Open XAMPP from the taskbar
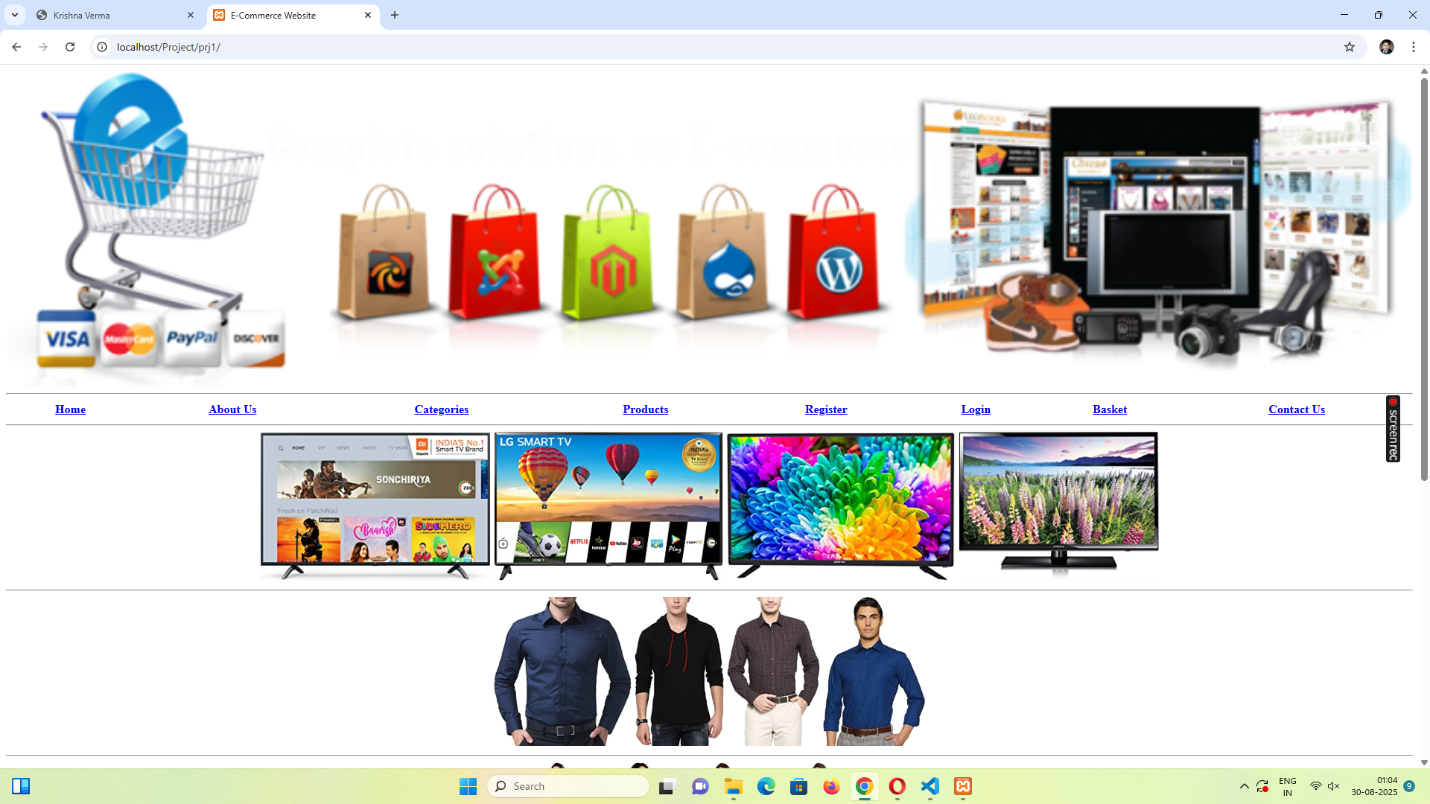Viewport: 1430px width, 804px height. (x=963, y=786)
